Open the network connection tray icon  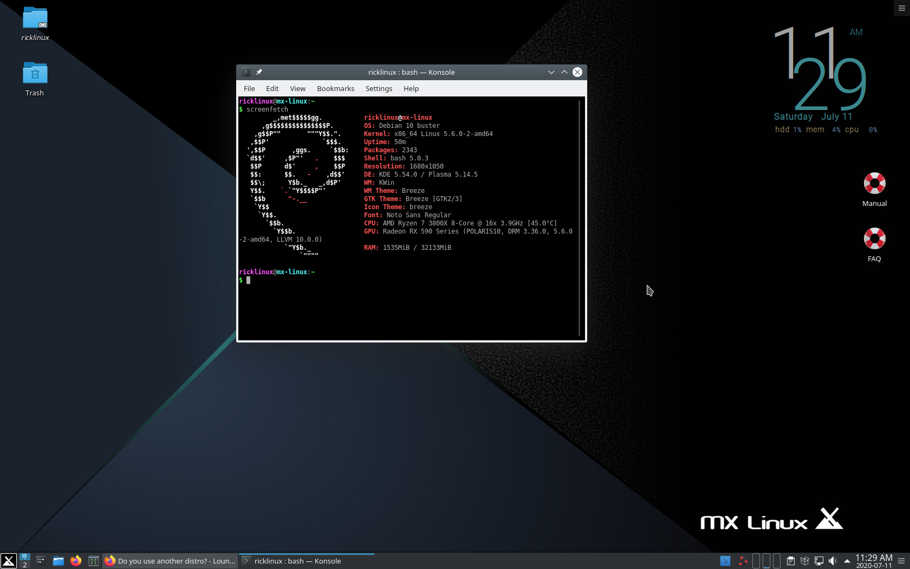coord(819,561)
